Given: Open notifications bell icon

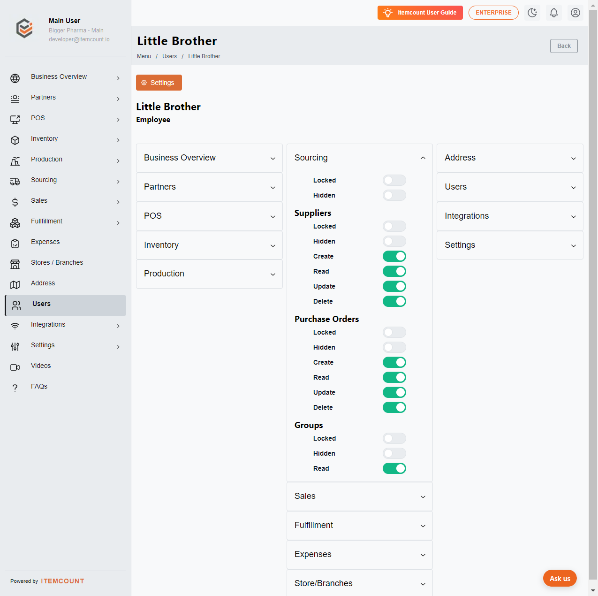Looking at the screenshot, I should (x=554, y=13).
